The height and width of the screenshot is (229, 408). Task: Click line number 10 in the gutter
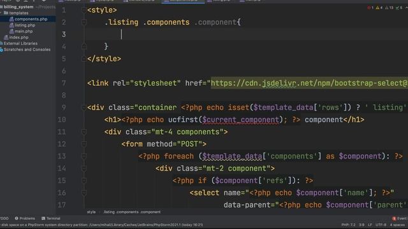point(62,120)
